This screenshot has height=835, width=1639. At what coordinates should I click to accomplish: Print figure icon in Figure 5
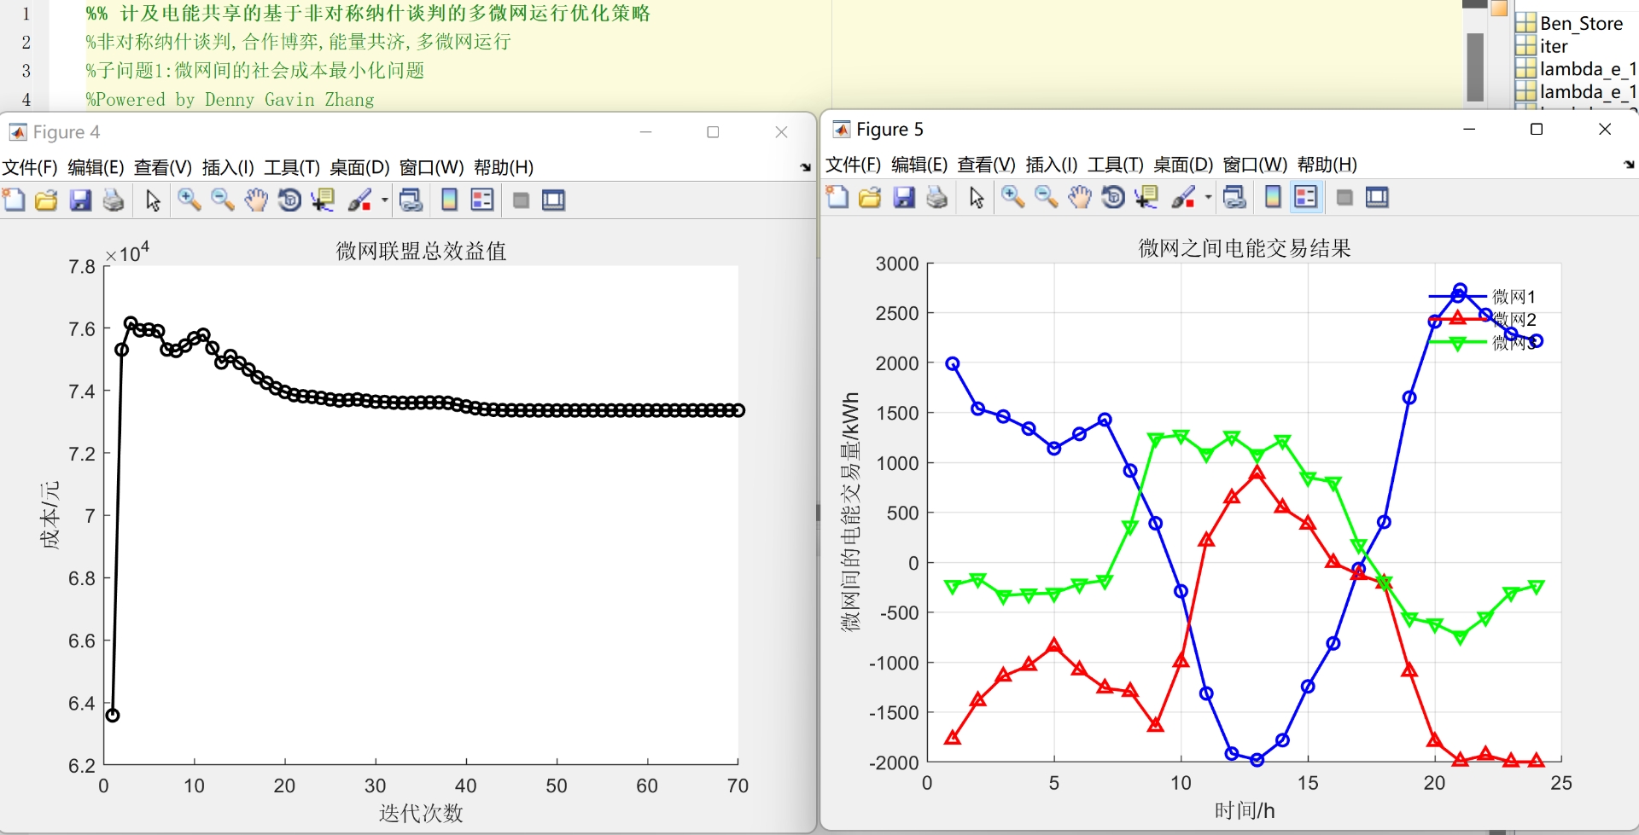pyautogui.click(x=937, y=197)
